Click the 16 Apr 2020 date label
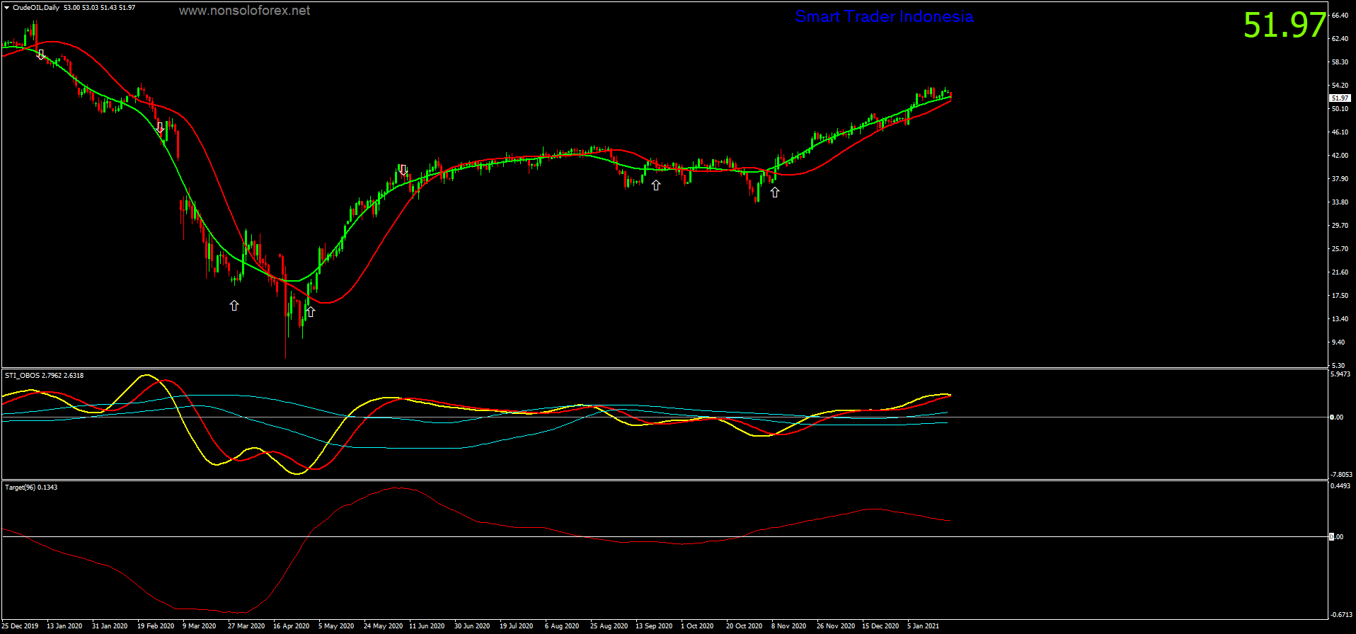Viewport: 1356px width, 634px height. click(x=292, y=626)
